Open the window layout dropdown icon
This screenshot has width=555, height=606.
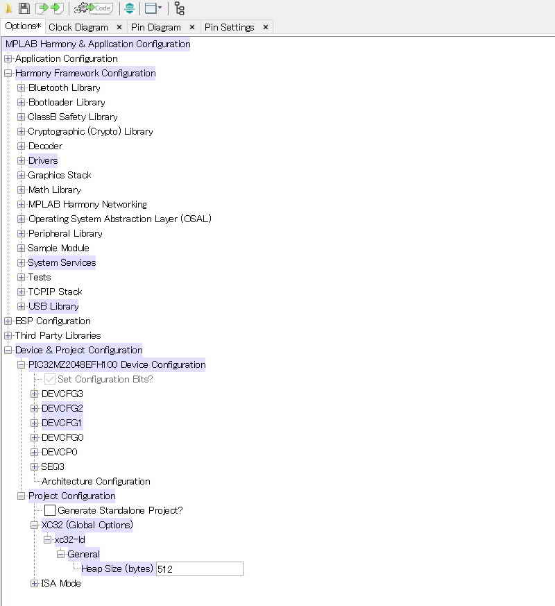(x=153, y=8)
